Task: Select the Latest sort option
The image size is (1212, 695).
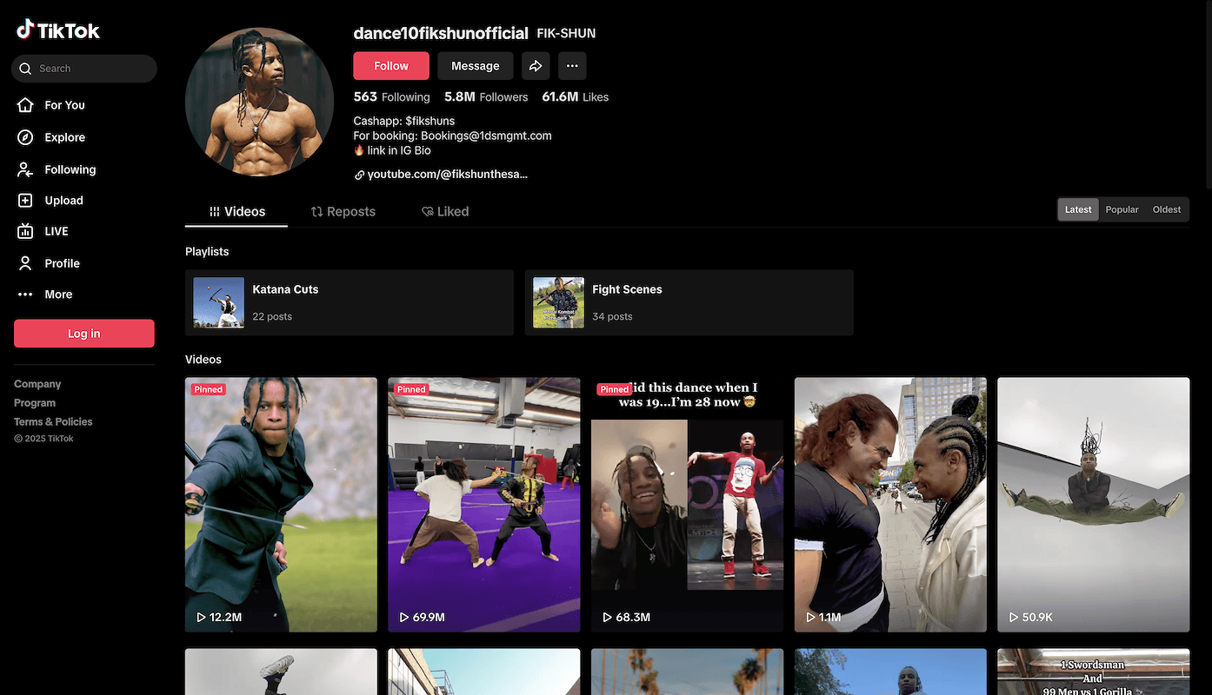Action: click(1078, 209)
